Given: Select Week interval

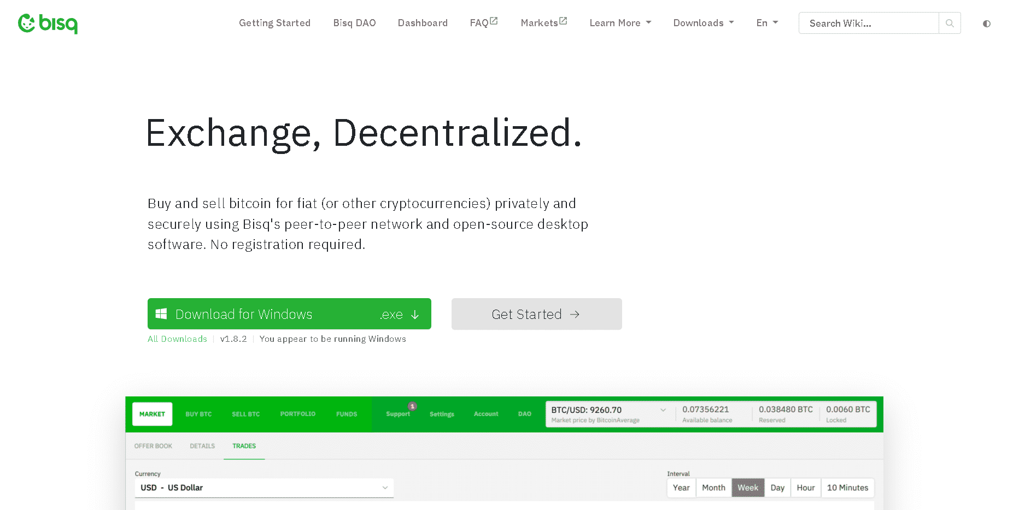Looking at the screenshot, I should [748, 488].
